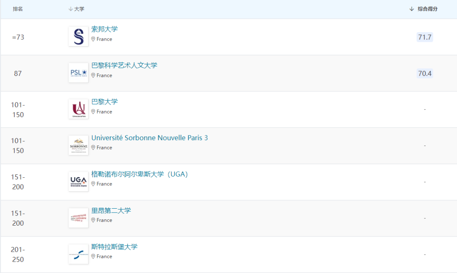This screenshot has height=273, width=457.
Task: Open the 巴黎大学 link
Action: (105, 102)
